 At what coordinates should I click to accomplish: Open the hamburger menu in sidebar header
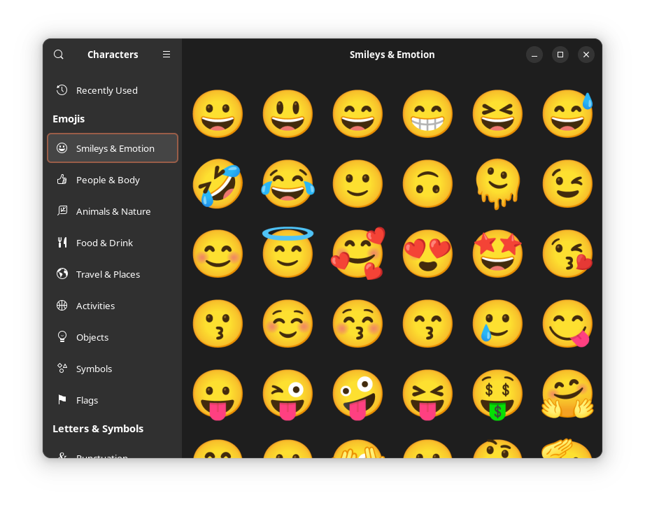tap(166, 55)
